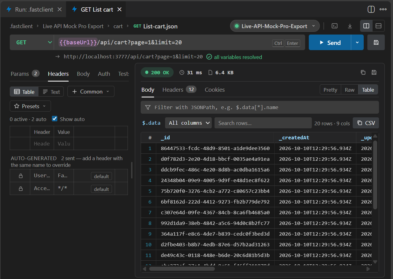Click the download icon in the toolbar

350,26
